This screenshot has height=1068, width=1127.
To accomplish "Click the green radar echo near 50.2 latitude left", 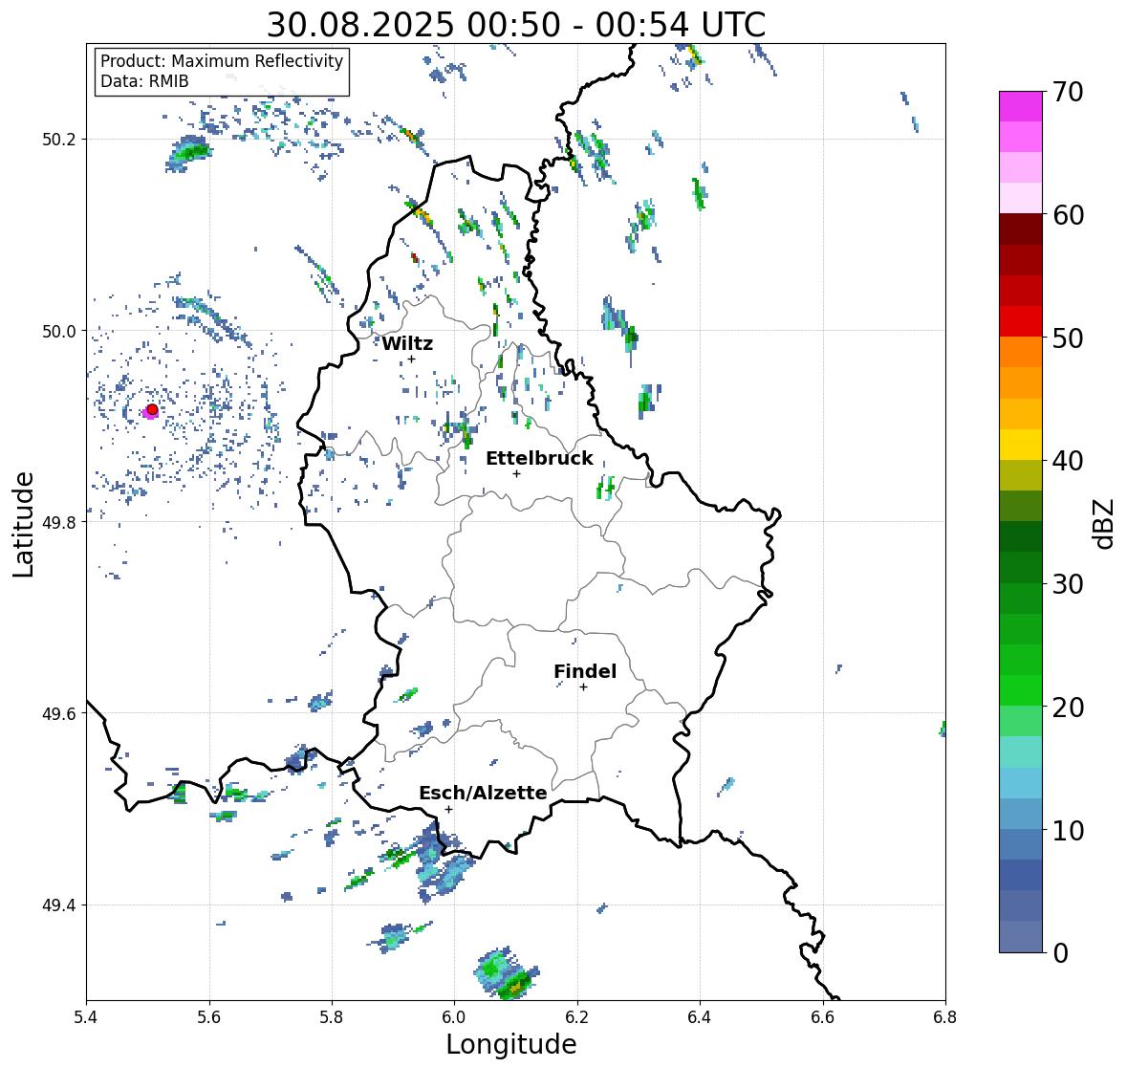I will click(189, 153).
